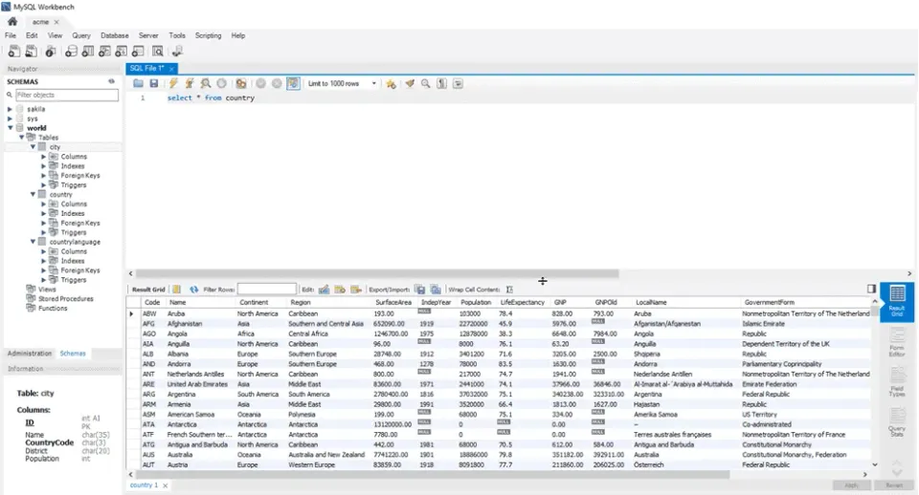The image size is (919, 495).
Task: Click Create new function icon
Action: pos(139,52)
